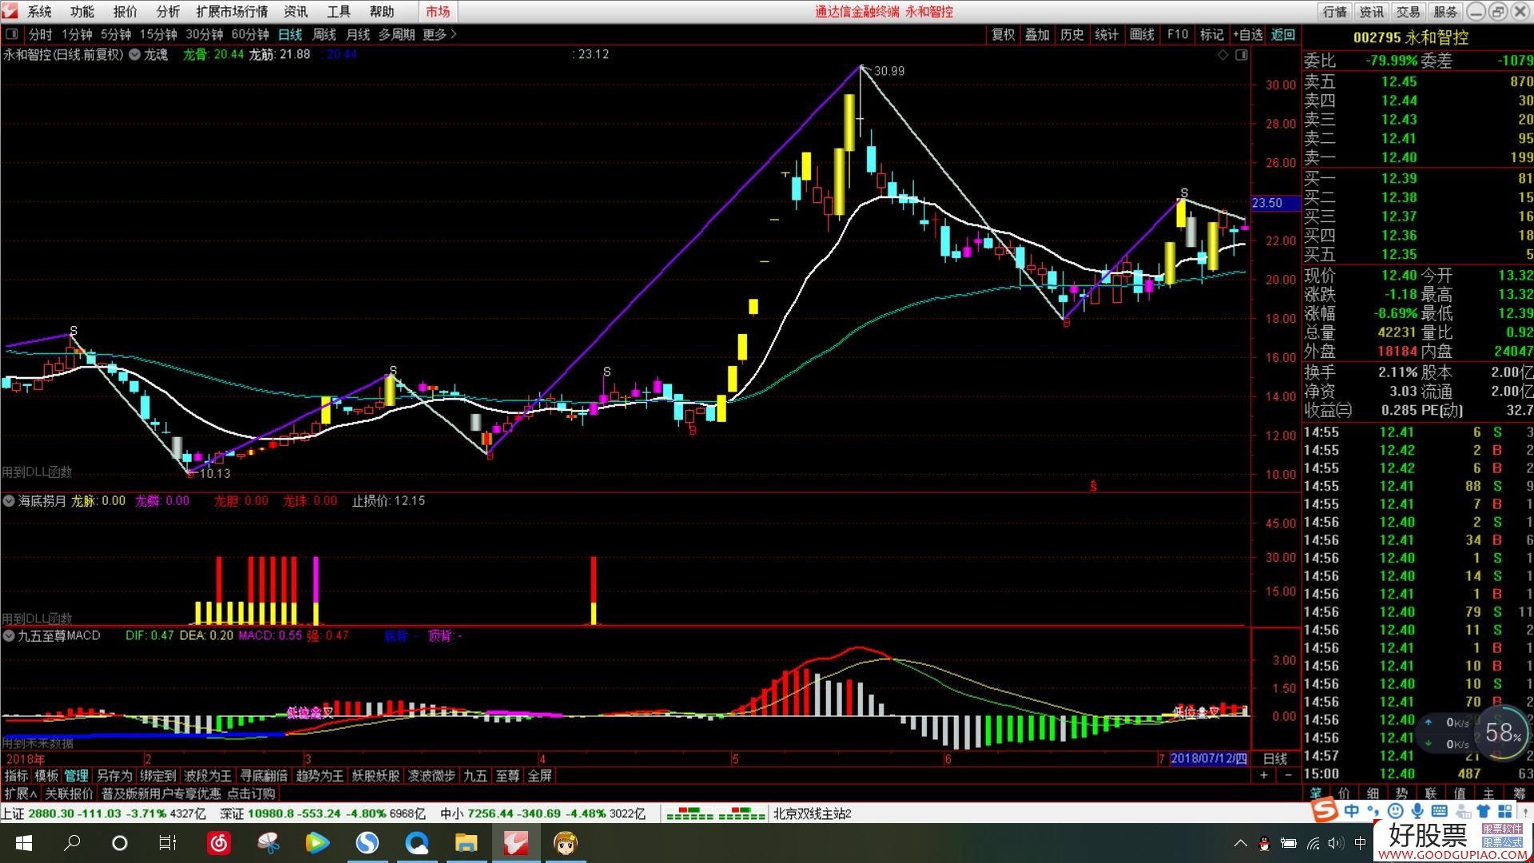Open volume control in system tray
This screenshot has height=863, width=1534.
(x=1336, y=843)
